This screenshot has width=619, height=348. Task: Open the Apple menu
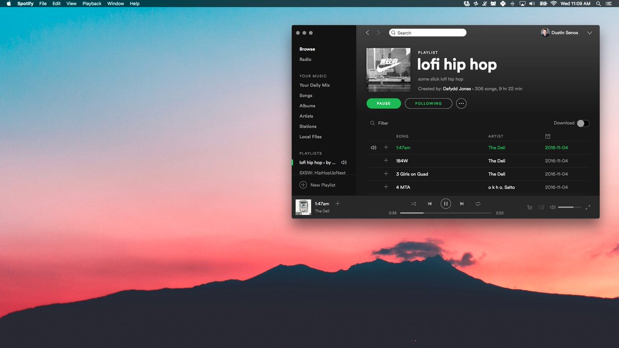click(9, 4)
